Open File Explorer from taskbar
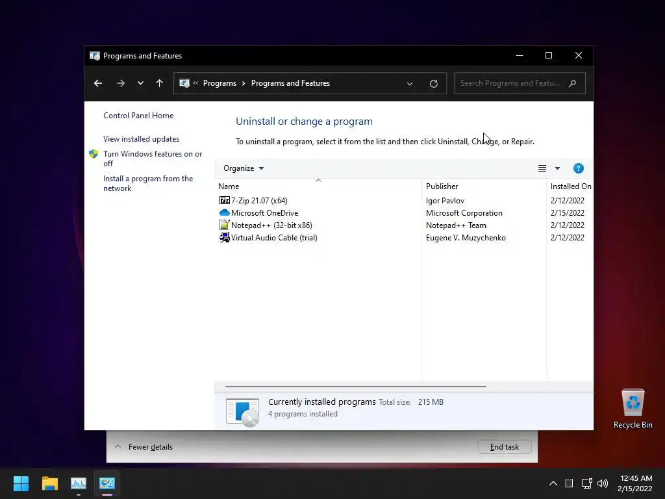 (49, 483)
